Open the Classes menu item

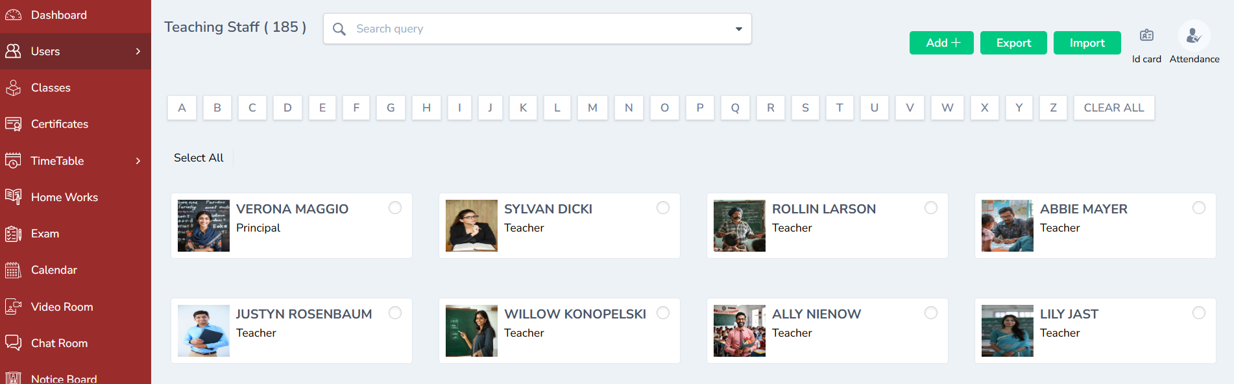point(51,88)
